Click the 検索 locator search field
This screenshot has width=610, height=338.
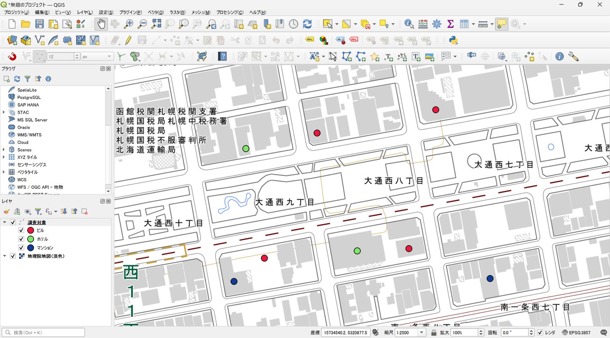pyautogui.click(x=43, y=333)
